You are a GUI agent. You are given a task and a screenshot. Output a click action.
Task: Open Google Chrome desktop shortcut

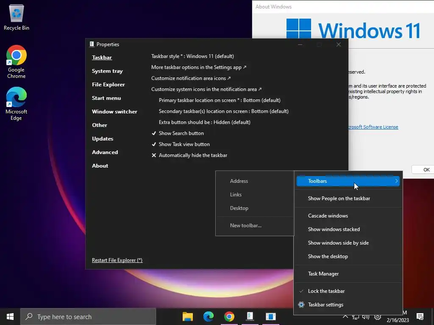click(17, 62)
